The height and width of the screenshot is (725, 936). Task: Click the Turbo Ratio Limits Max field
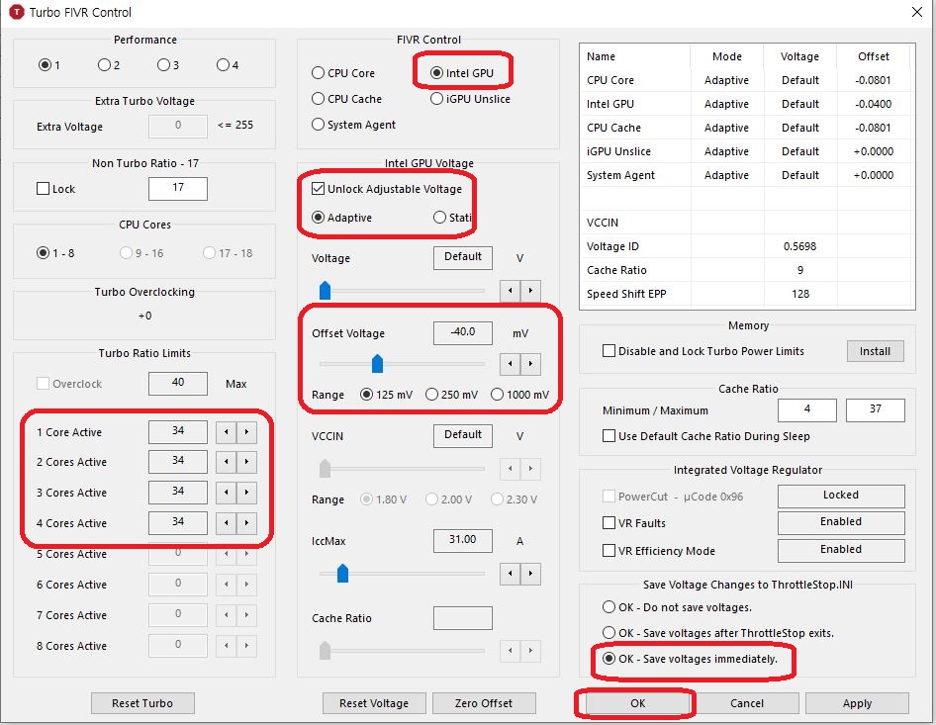click(178, 383)
